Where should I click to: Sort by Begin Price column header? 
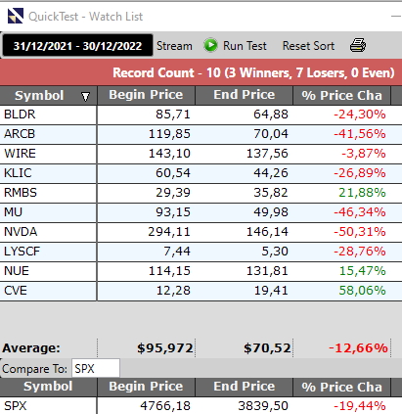pos(146,95)
